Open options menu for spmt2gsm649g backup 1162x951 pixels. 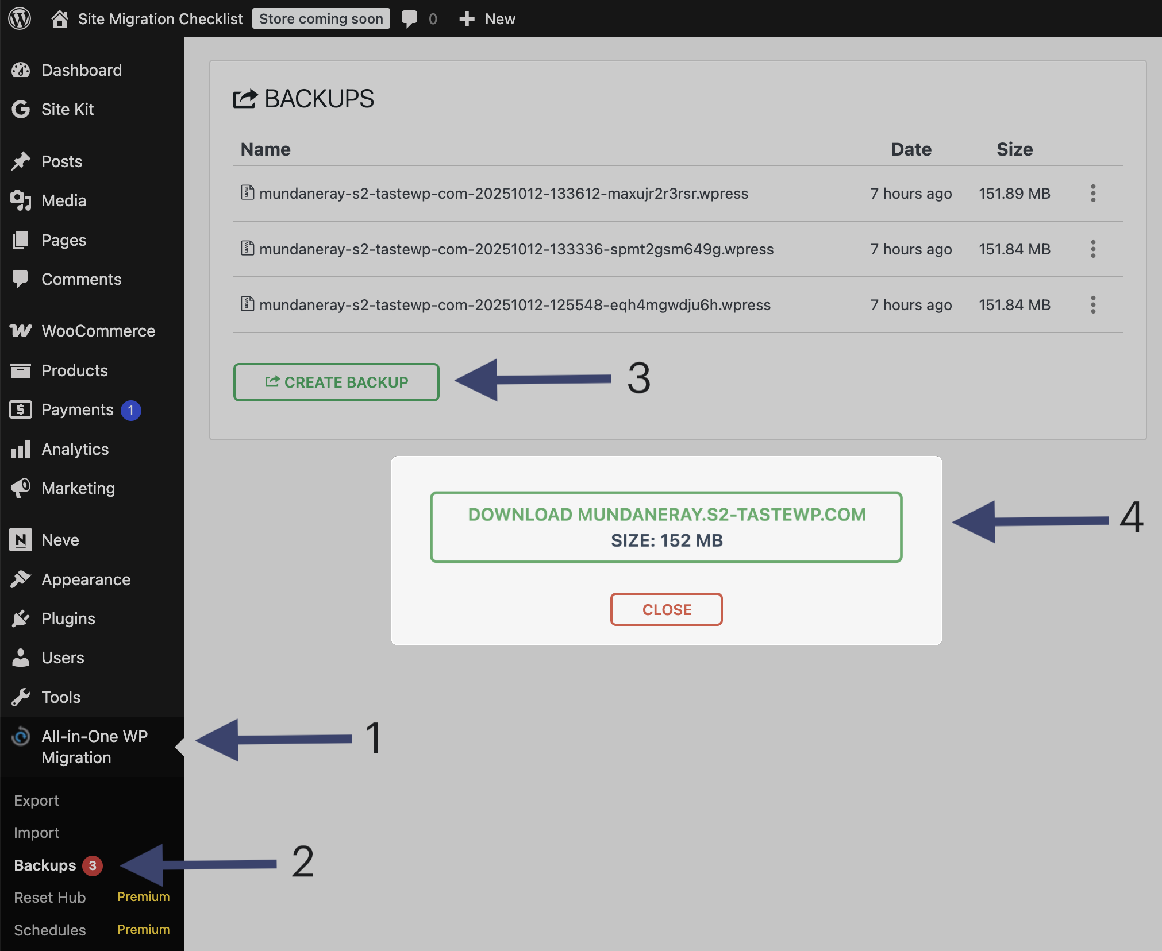click(1093, 249)
